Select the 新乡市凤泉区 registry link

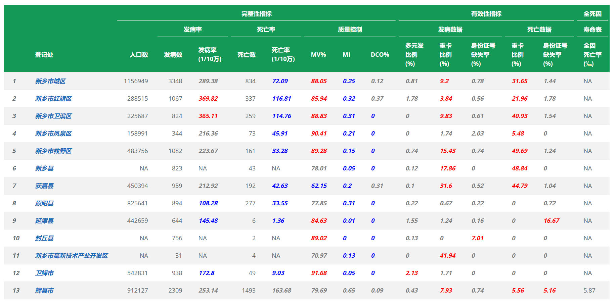(x=53, y=134)
